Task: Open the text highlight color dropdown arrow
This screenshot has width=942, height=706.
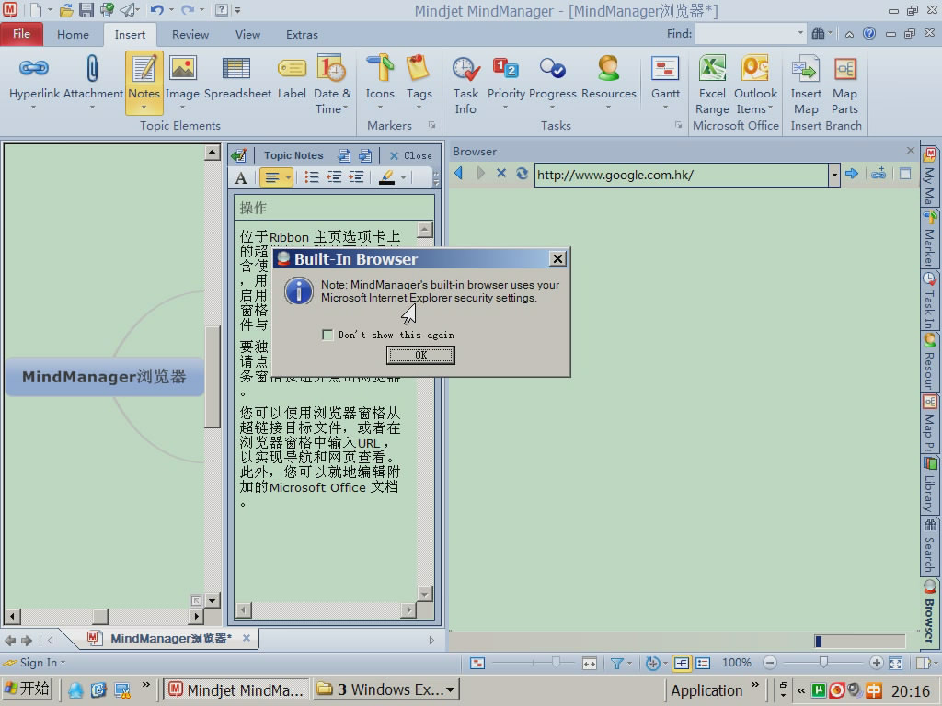Action: [403, 177]
